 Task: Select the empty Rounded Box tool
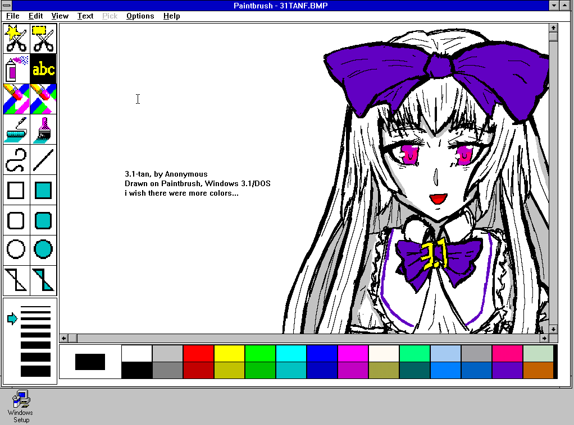(16, 220)
